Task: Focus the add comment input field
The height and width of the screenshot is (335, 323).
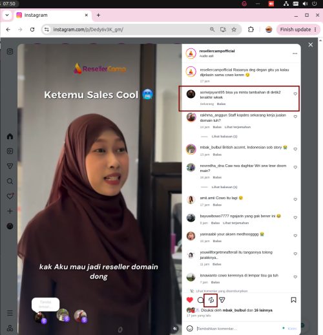Action: click(x=238, y=329)
